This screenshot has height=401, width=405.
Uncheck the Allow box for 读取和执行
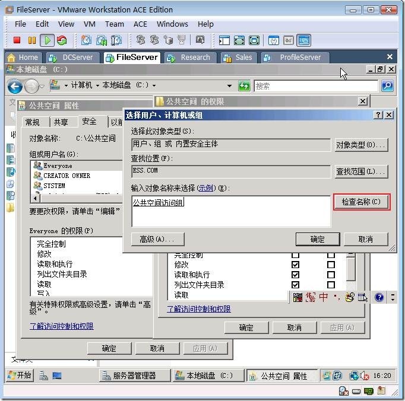(x=295, y=275)
